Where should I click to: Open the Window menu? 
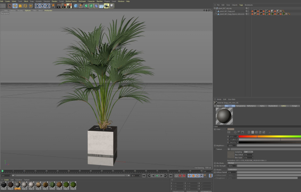coord(121,1)
